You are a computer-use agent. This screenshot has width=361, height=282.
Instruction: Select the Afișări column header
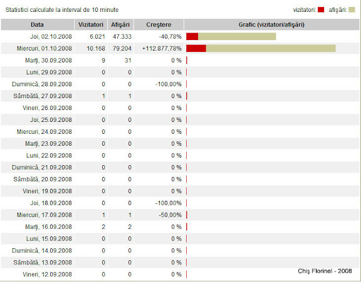tap(120, 24)
